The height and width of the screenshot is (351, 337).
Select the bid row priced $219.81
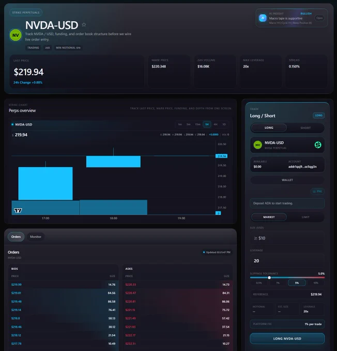tap(63, 293)
